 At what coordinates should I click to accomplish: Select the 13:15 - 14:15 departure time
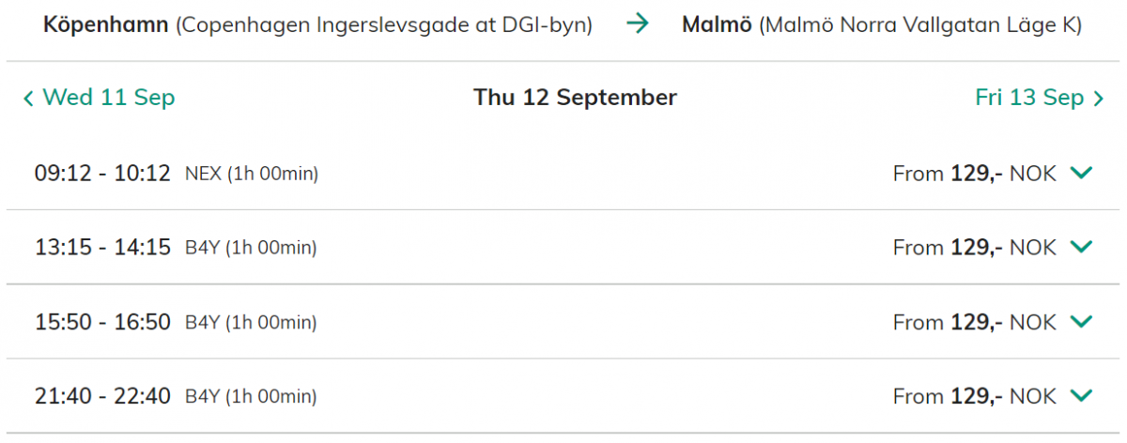point(102,248)
